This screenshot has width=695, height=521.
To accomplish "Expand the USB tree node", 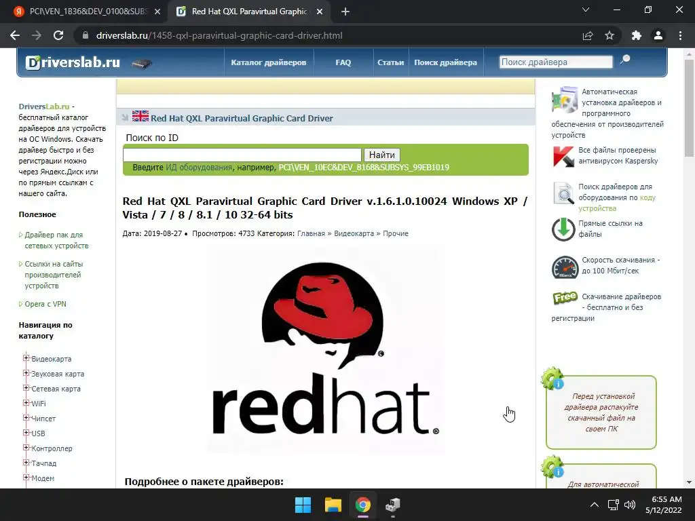I will 26,432.
